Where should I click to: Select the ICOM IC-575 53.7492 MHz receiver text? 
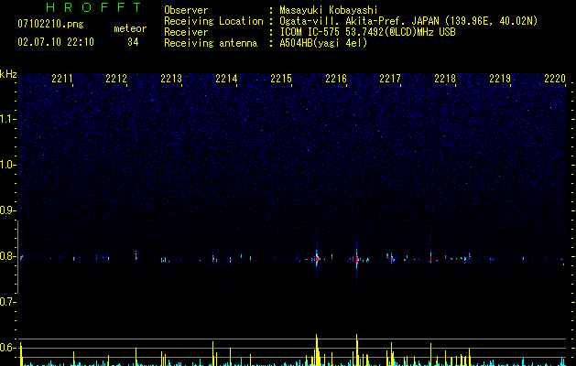pos(367,32)
